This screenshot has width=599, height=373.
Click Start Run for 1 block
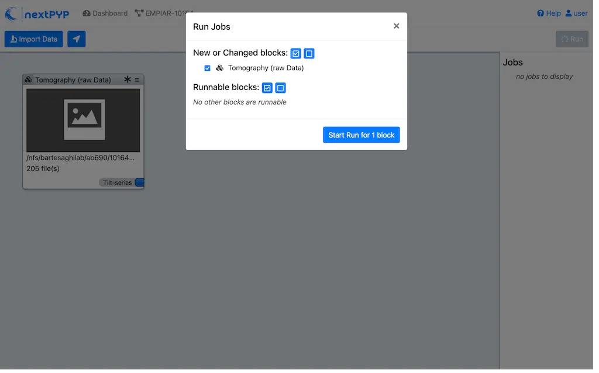tap(361, 135)
